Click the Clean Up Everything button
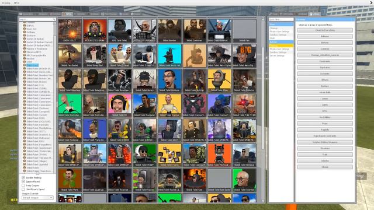374x210 pixels. 325,30
